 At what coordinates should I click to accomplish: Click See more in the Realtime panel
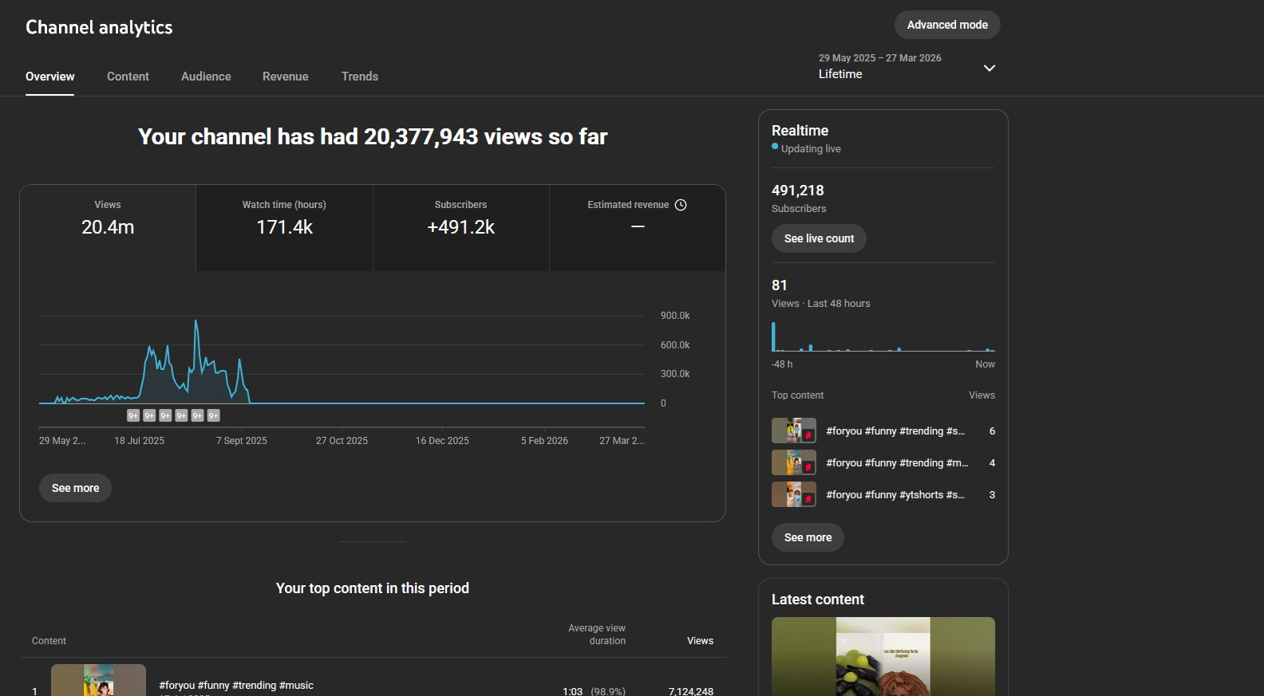coord(808,537)
